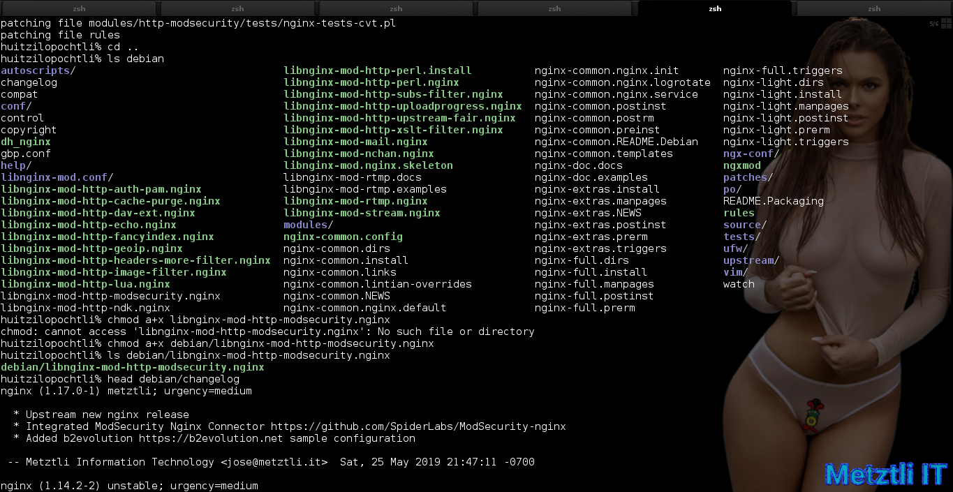
Task: Click nginx-common.lintian-overrides entry
Action: click(x=378, y=284)
